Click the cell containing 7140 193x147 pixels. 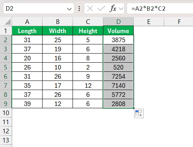119,85
